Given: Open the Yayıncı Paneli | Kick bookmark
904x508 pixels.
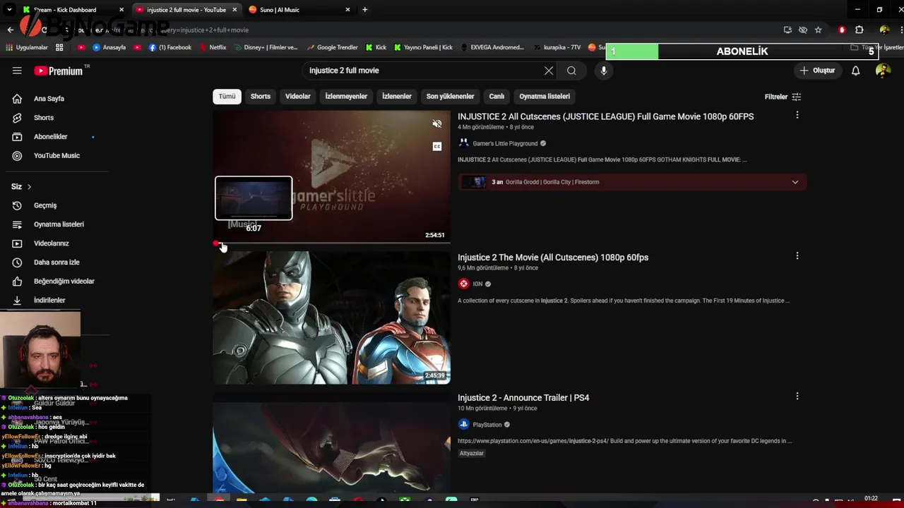Looking at the screenshot, I should coord(423,47).
